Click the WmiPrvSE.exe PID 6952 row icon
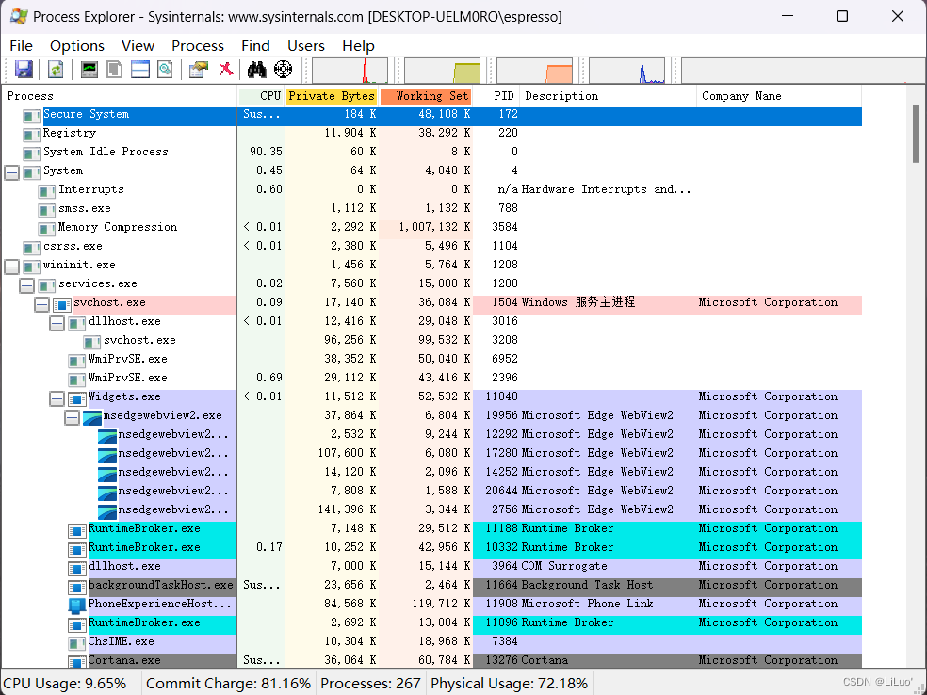Image resolution: width=927 pixels, height=695 pixels. [77, 361]
